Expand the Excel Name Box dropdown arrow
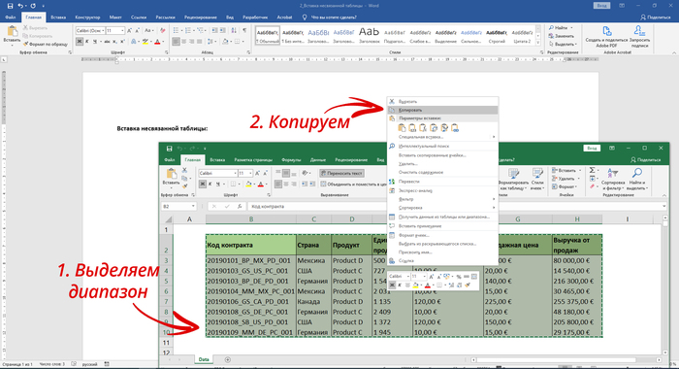This screenshot has width=679, height=369. 193,207
